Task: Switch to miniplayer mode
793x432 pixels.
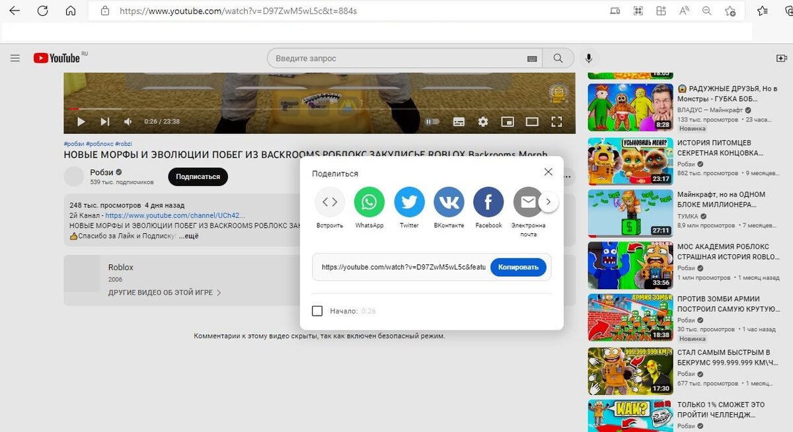Action: 508,122
